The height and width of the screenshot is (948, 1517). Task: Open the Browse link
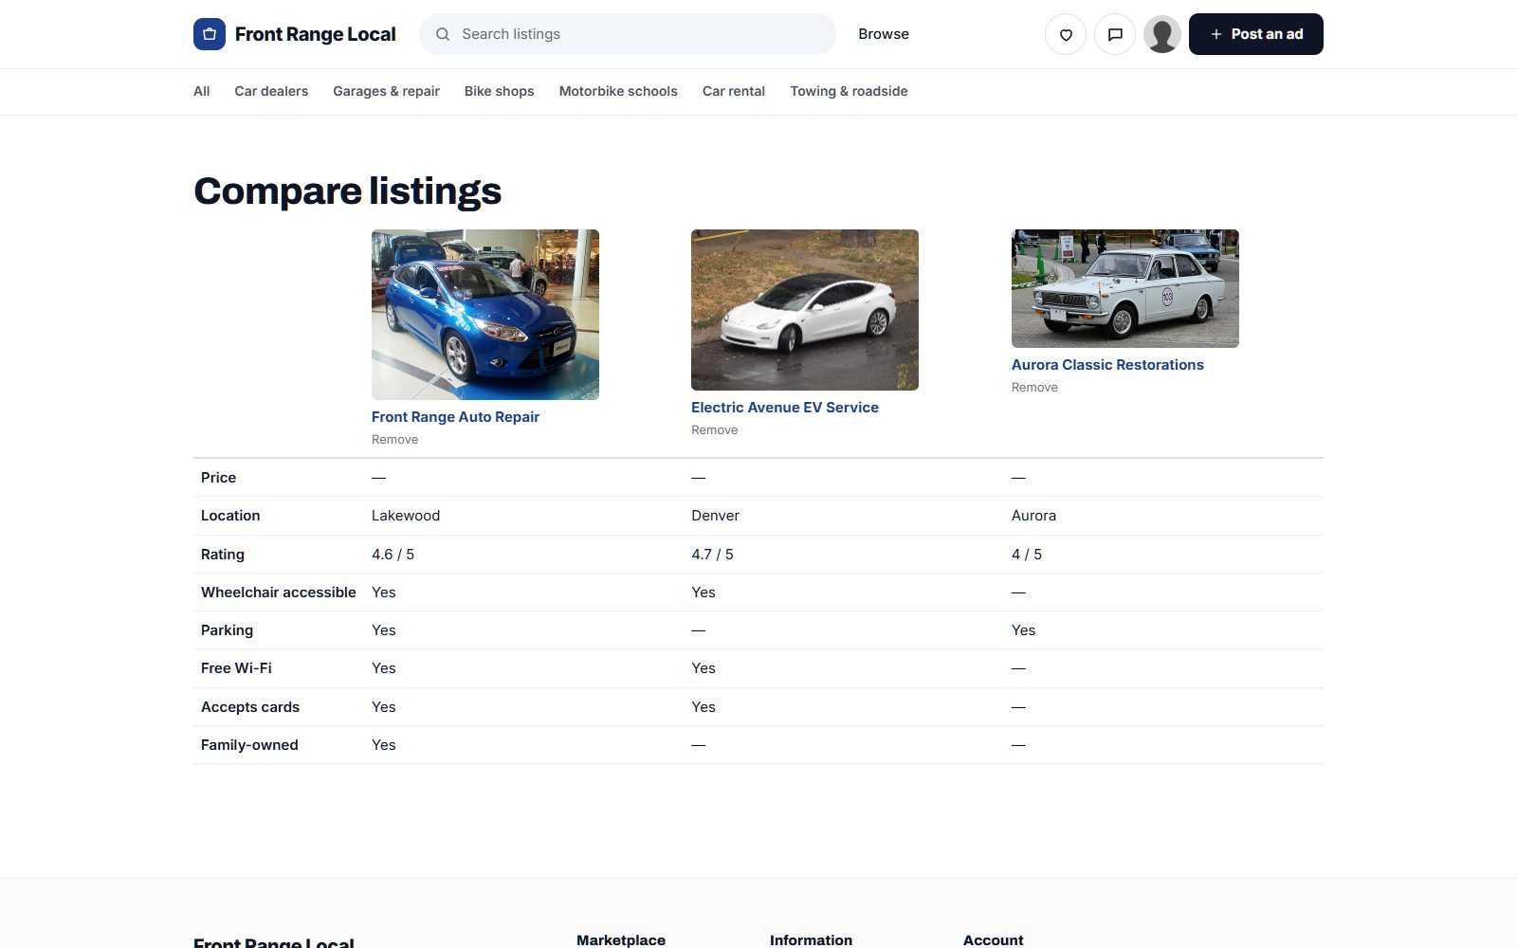884,34
